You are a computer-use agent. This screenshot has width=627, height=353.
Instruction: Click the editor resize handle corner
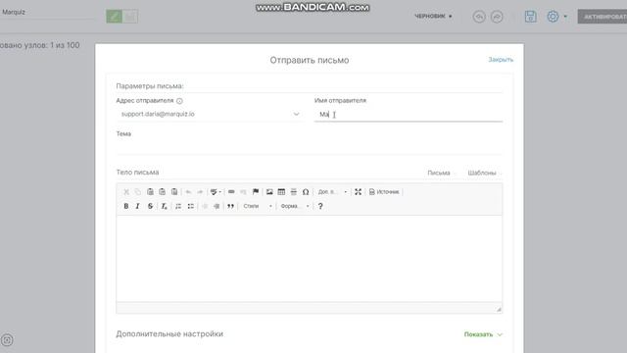[499, 309]
